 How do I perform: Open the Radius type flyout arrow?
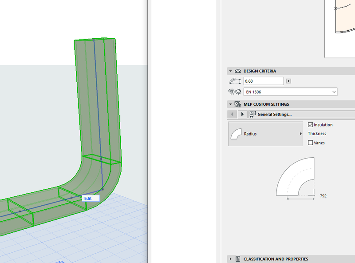[x=301, y=134]
